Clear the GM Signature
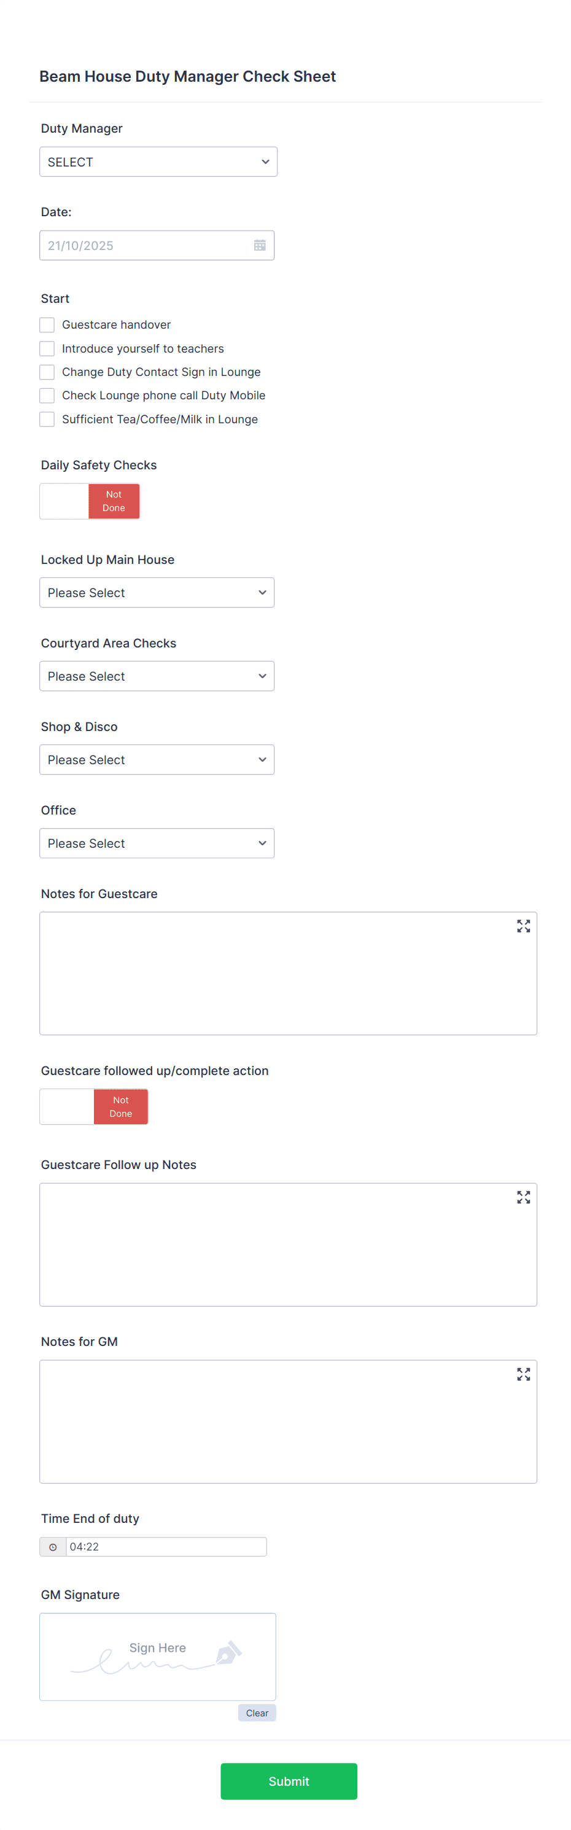 pyautogui.click(x=257, y=1713)
